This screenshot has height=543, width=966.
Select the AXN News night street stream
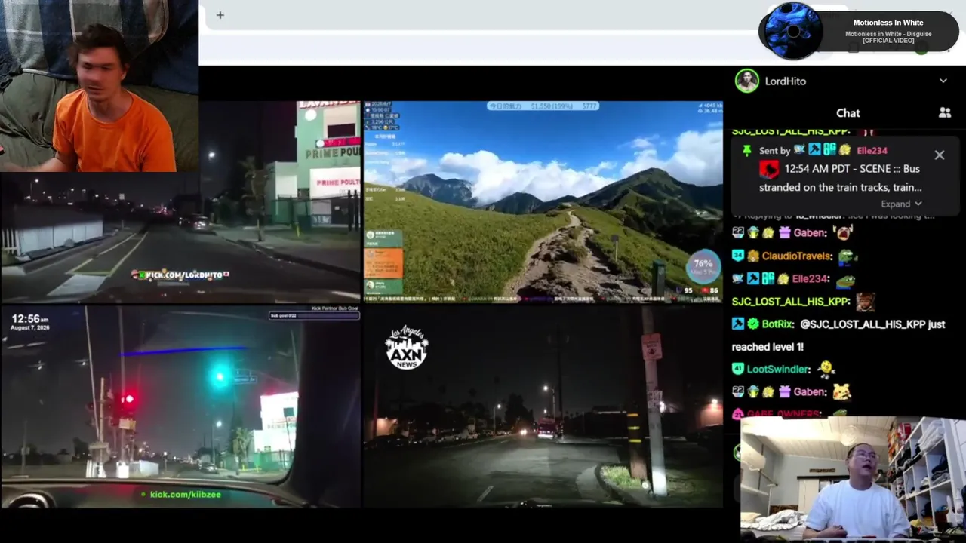[x=543, y=406]
